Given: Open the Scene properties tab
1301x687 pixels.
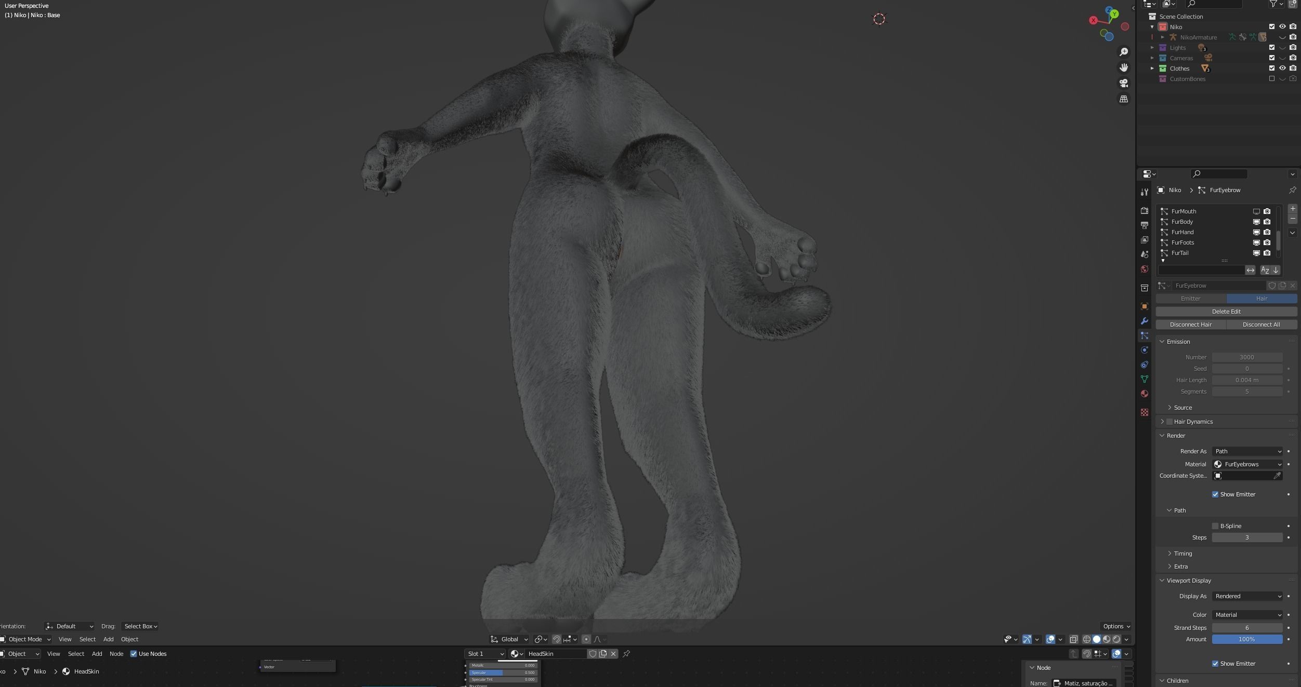Looking at the screenshot, I should coord(1144,254).
